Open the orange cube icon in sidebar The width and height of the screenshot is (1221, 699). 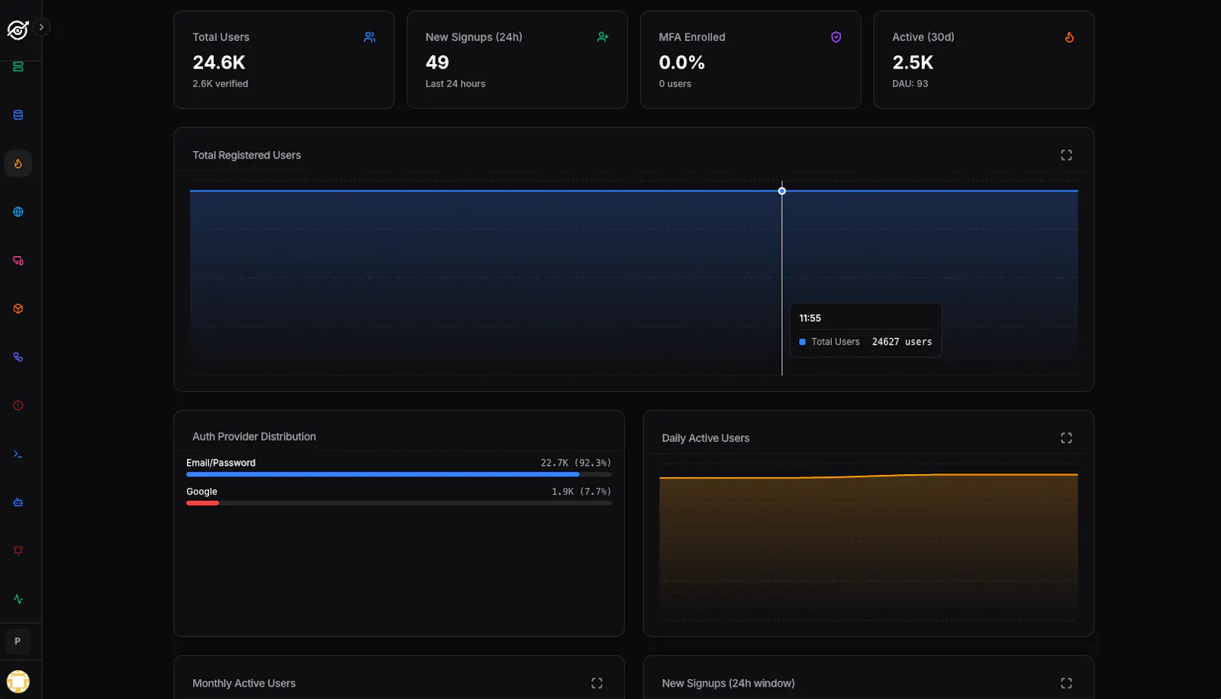(18, 309)
